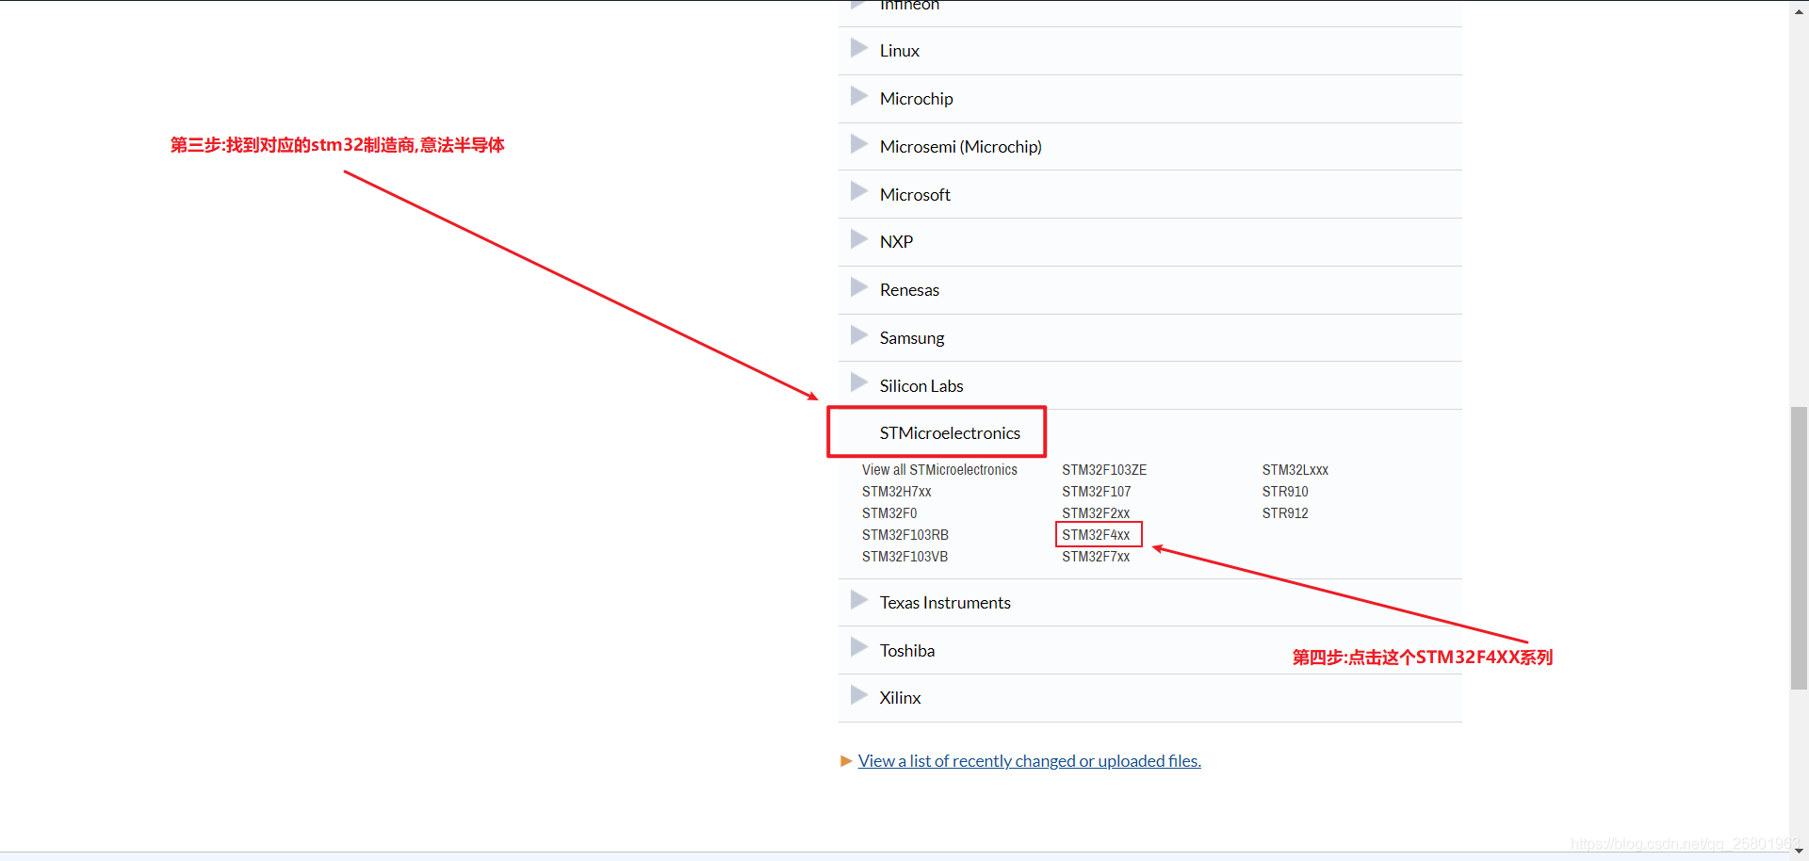
Task: Open the STM32F103RB link
Action: pos(904,535)
